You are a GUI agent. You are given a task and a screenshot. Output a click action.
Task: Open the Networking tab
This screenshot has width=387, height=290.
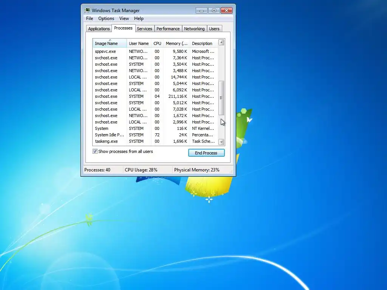click(194, 29)
